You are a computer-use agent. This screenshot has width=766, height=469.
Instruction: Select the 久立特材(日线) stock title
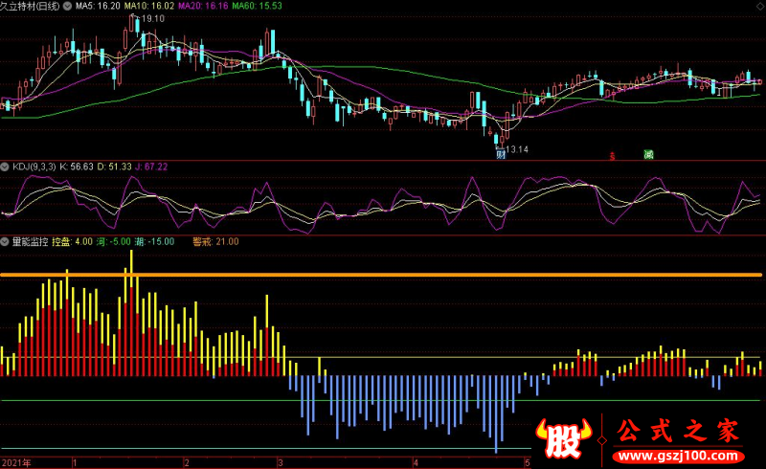[x=30, y=7]
